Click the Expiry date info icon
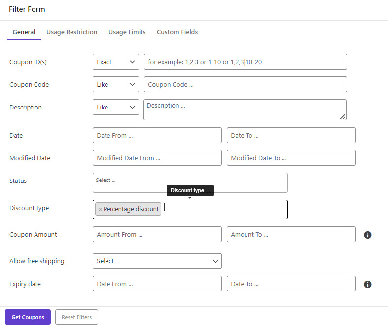 [367, 284]
